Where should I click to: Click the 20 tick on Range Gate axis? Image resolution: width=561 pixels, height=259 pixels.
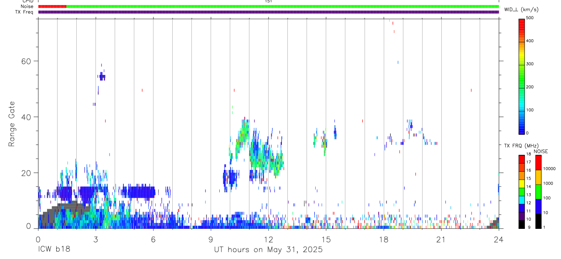coord(26,173)
